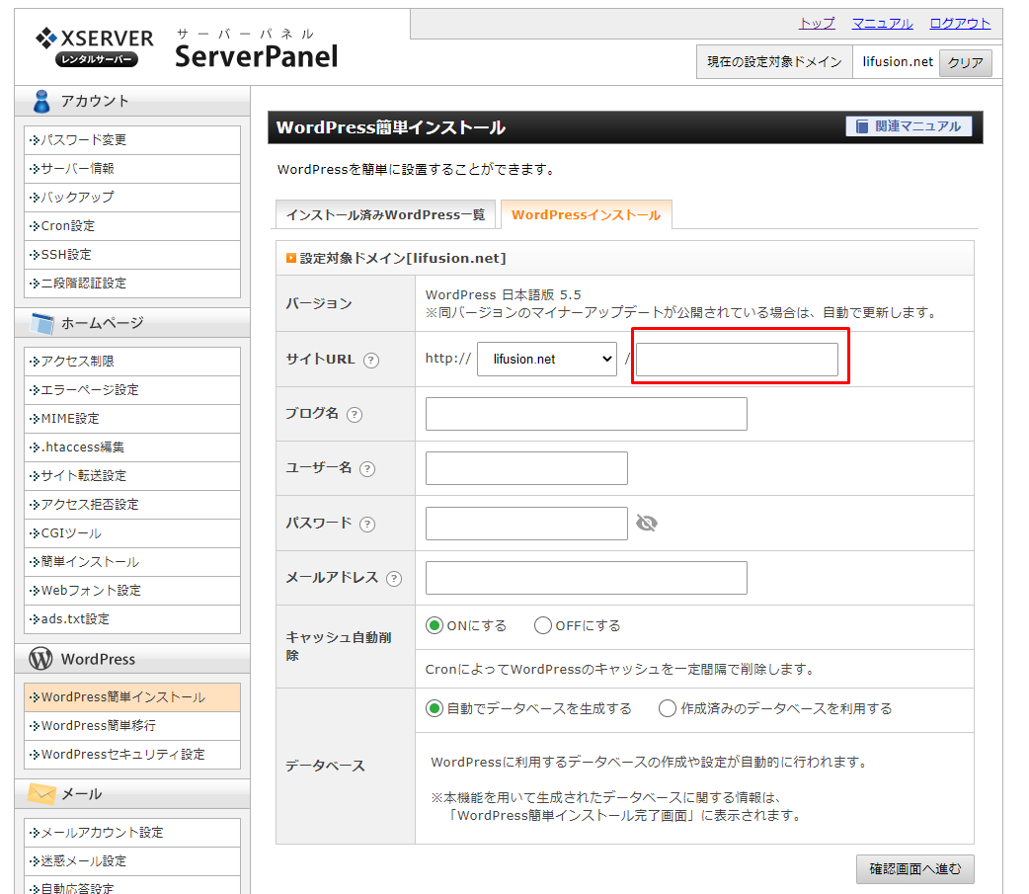Image resolution: width=1029 pixels, height=894 pixels.
Task: Open サイト転送設定 in sidebar
Action: pos(132,476)
